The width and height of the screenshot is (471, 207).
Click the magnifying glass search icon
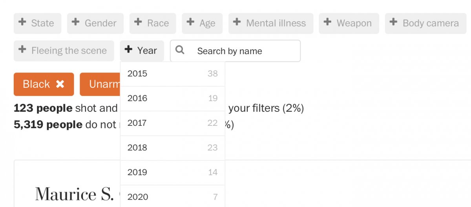coord(180,50)
